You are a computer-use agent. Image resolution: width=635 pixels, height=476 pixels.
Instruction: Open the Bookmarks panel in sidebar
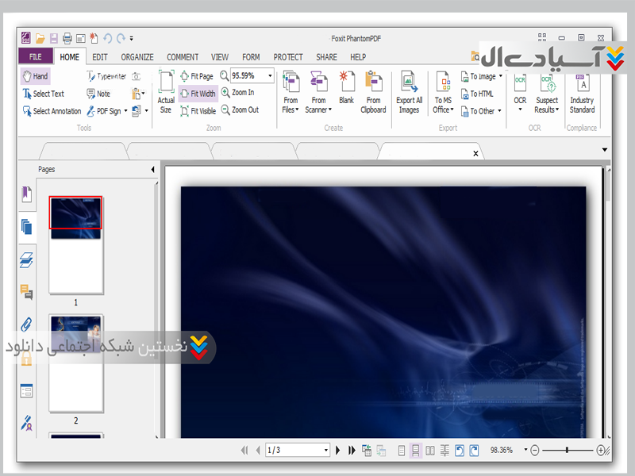(x=27, y=194)
